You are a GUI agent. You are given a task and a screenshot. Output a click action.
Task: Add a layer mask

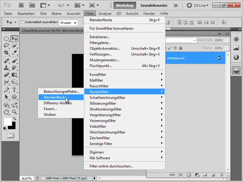point(189,175)
